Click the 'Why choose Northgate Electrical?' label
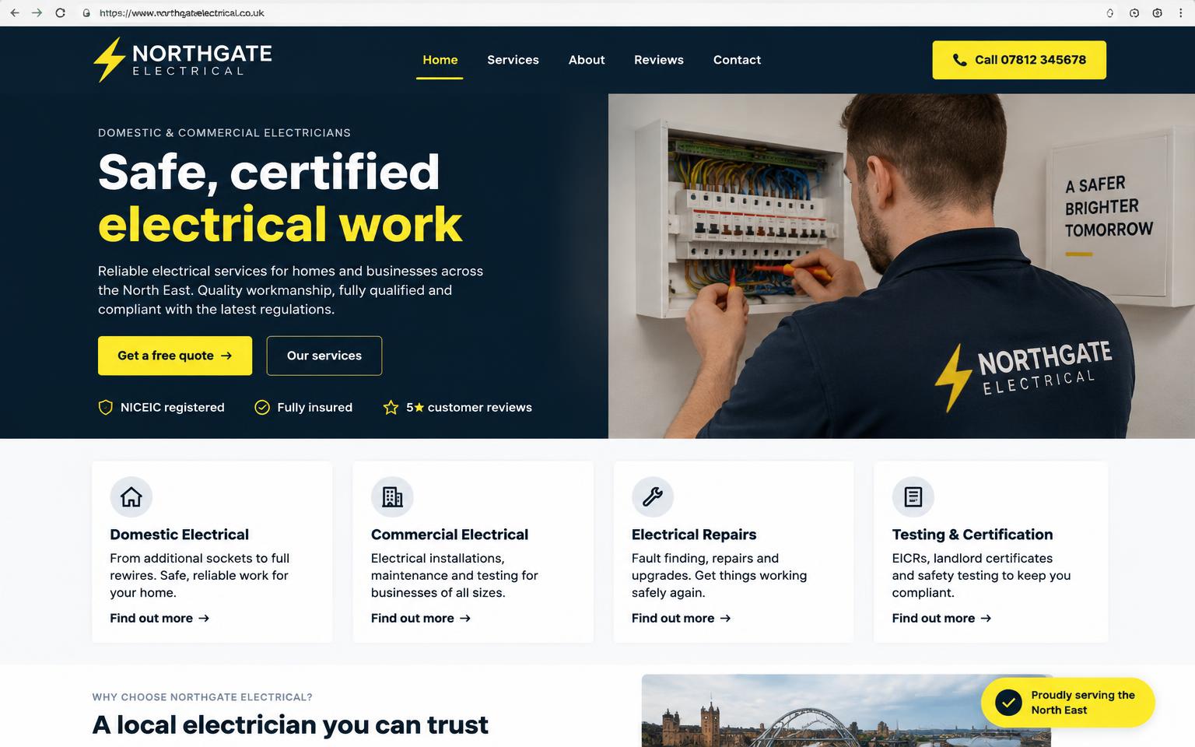This screenshot has height=747, width=1195. 202,697
